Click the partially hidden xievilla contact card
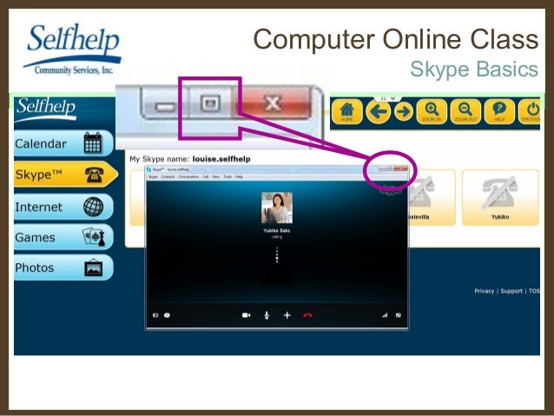 click(432, 197)
